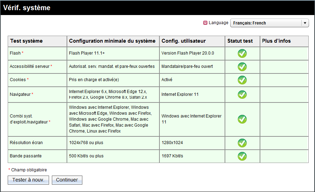Click the pink icon beside Language
315x192 pixels.
(x=205, y=23)
